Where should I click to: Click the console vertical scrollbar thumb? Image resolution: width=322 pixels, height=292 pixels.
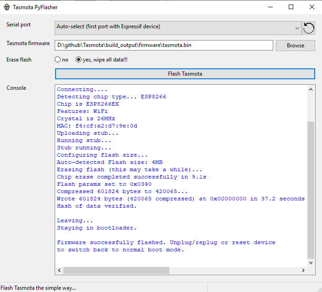311,189
